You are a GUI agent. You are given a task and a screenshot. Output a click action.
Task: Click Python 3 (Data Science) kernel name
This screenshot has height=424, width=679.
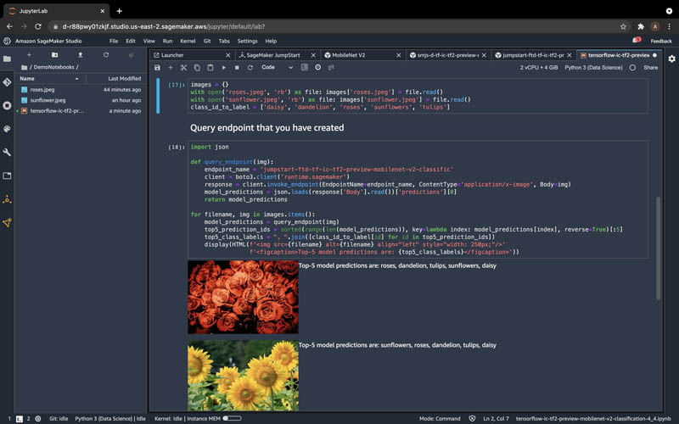[593, 68]
